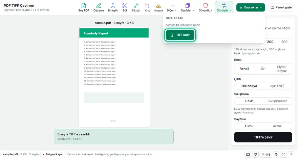
Task: Start presentation mode from status bar
Action: pos(255,155)
